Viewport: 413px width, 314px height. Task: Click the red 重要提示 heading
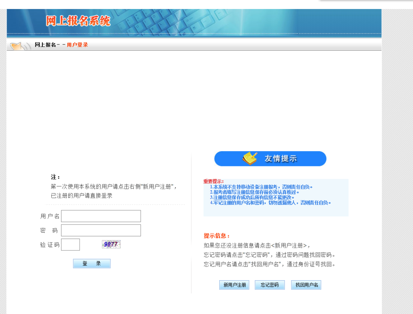pyautogui.click(x=213, y=181)
